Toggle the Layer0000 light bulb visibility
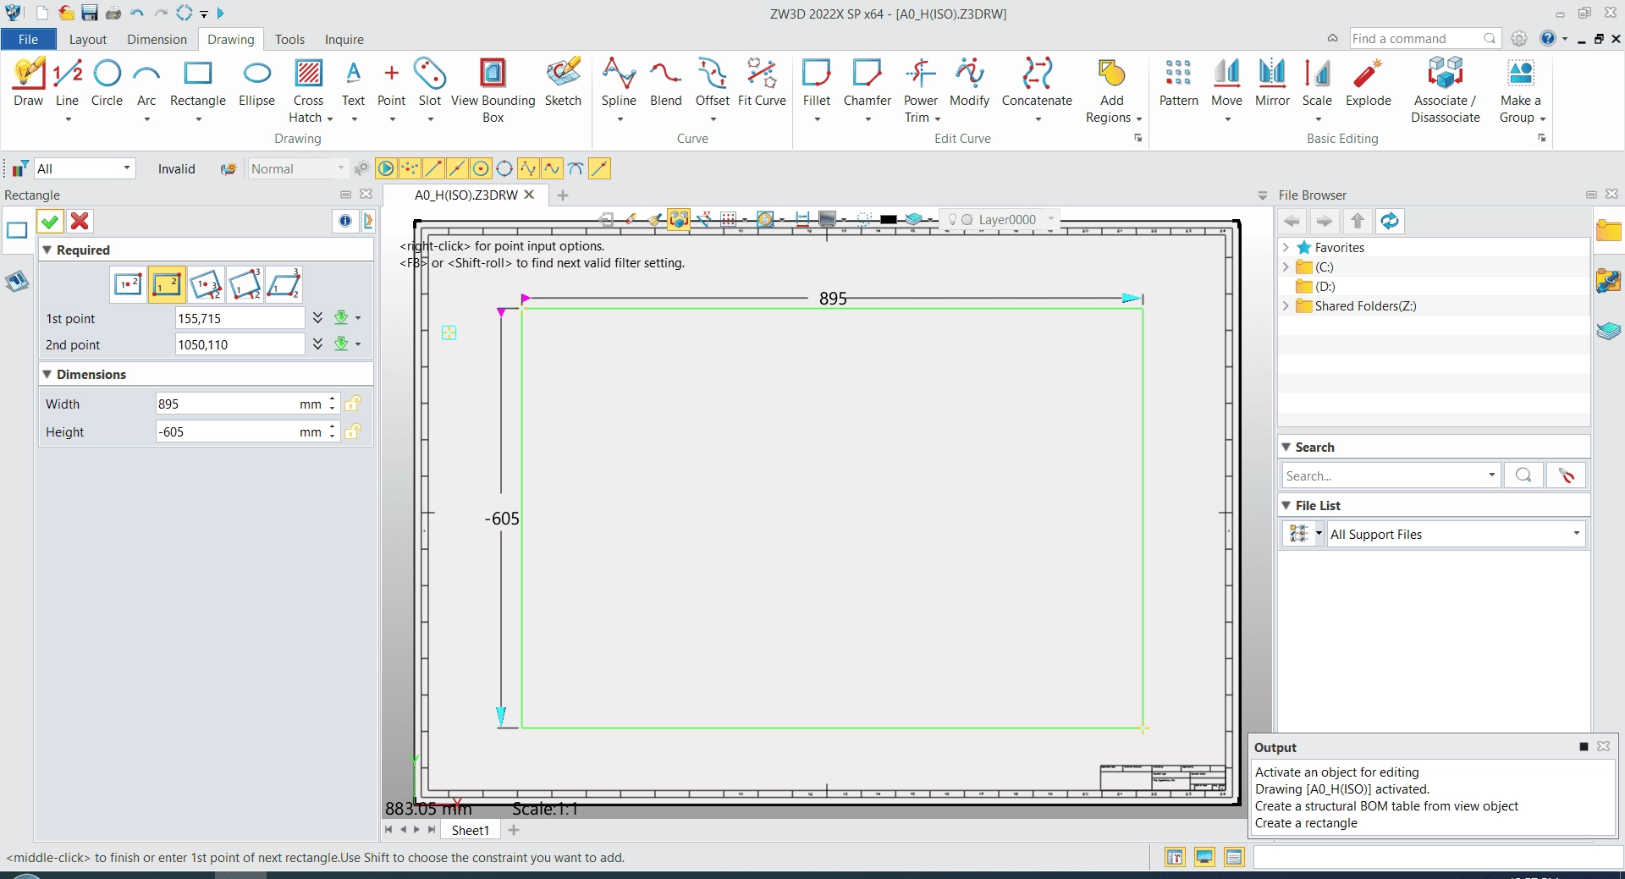 (x=952, y=220)
